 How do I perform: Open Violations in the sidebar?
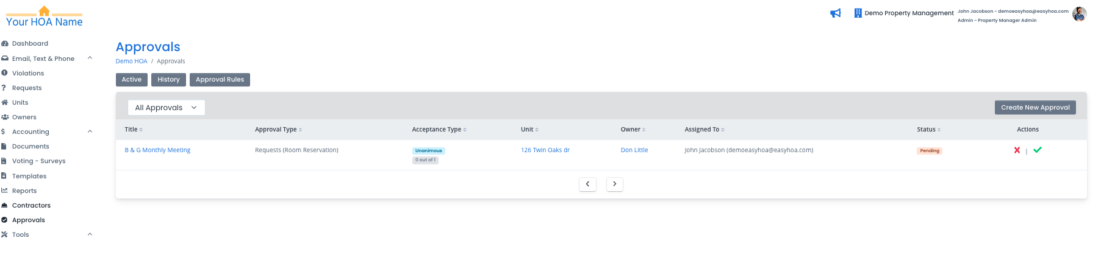(x=28, y=74)
